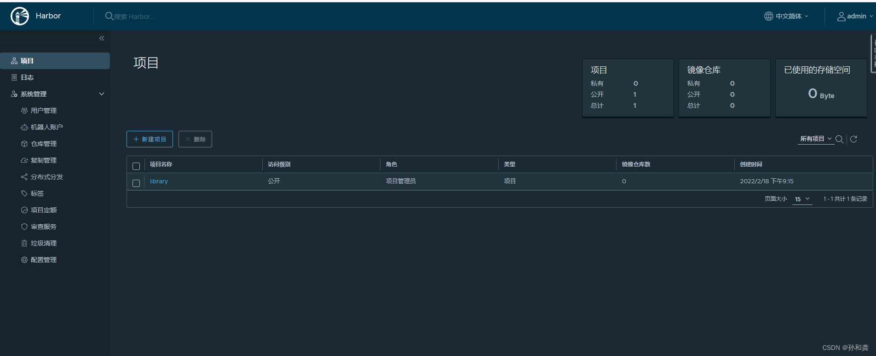Open 项目 in the sidebar

[55, 61]
